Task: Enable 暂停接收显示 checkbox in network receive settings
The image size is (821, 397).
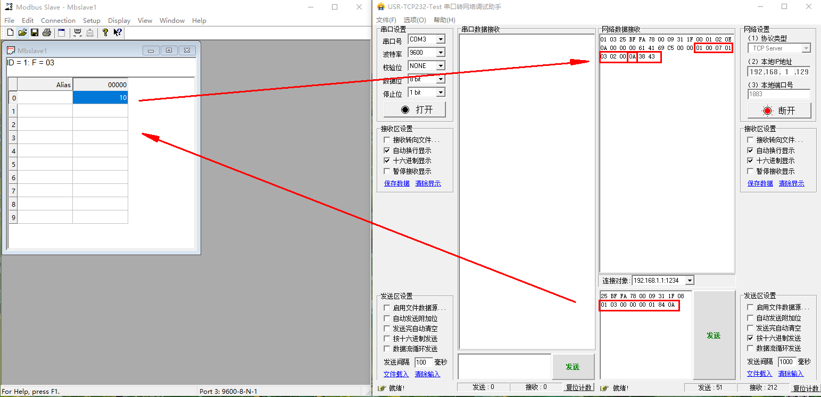Action: (751, 171)
